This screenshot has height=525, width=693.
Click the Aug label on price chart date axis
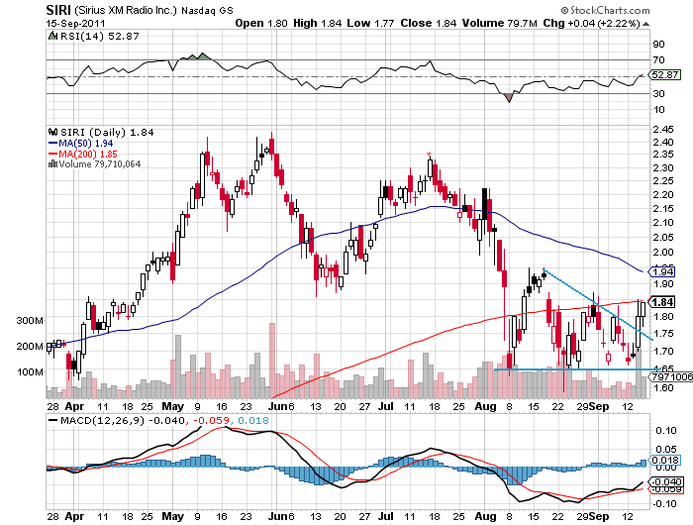coord(486,406)
